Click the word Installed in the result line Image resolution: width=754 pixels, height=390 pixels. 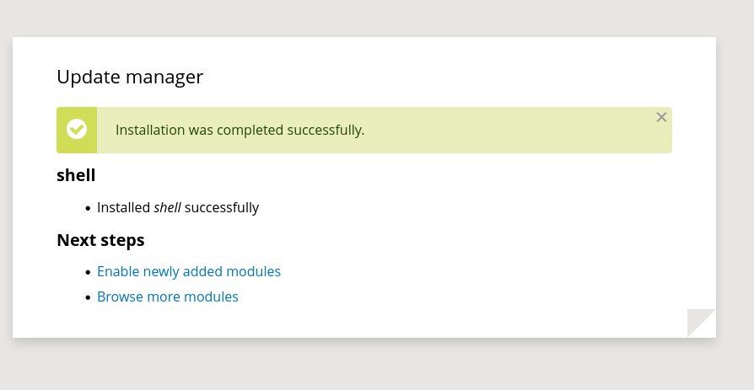pos(124,207)
